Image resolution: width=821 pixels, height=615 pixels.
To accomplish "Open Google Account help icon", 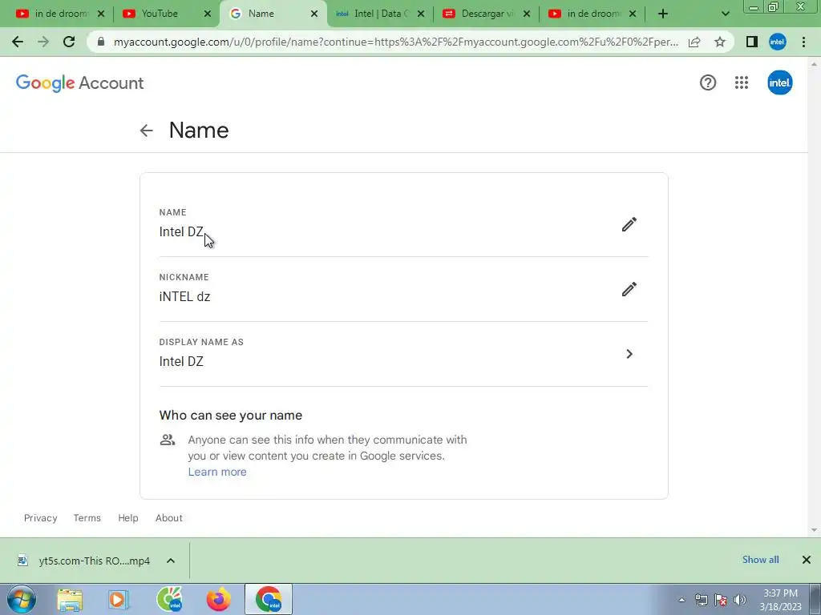I will tap(707, 82).
